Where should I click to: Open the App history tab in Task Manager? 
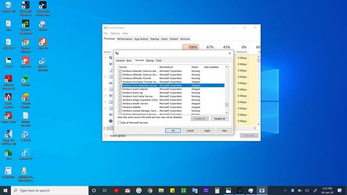point(141,39)
